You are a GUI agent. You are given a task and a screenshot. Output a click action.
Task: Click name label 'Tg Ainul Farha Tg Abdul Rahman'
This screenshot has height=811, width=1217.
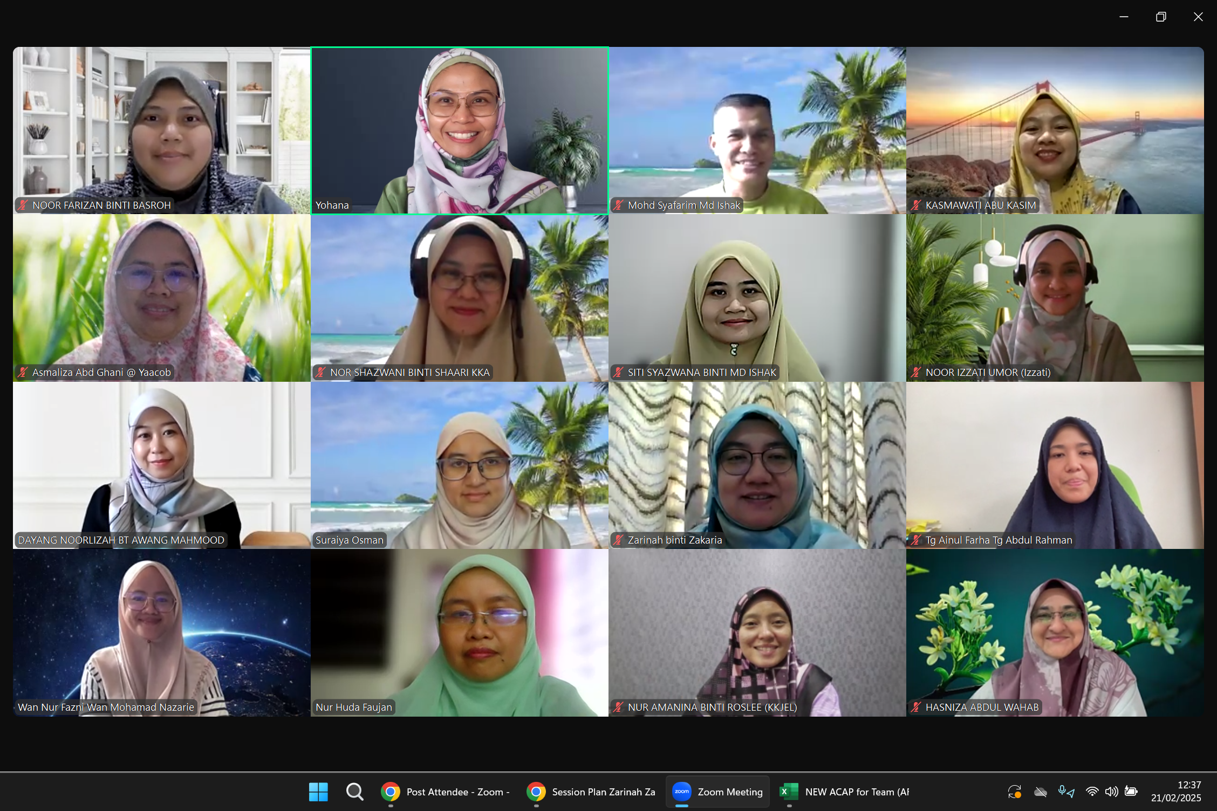pyautogui.click(x=999, y=540)
